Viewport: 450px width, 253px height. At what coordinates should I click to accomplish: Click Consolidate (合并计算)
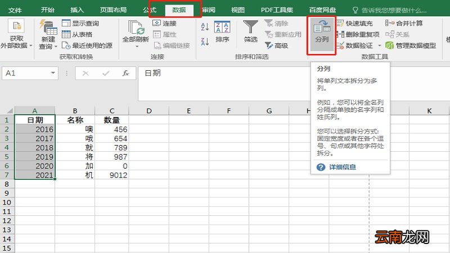(404, 23)
